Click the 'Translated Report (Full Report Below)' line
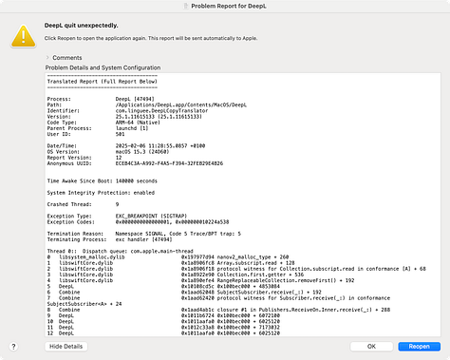The width and height of the screenshot is (450, 360). point(103,82)
